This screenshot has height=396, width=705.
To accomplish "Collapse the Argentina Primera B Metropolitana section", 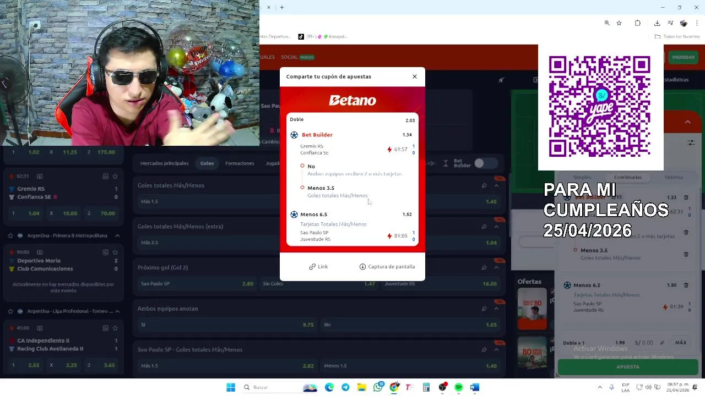I will (117, 235).
